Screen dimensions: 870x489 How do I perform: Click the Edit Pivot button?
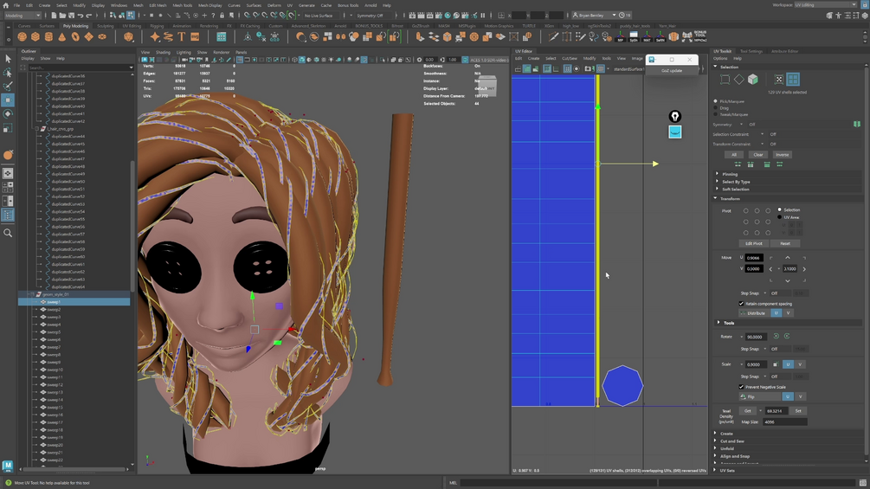pos(754,243)
